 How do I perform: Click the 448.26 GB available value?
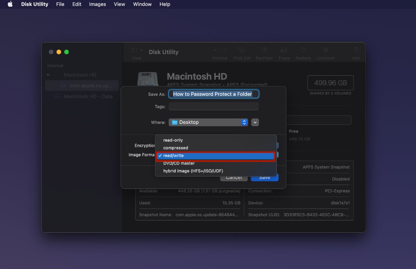click(209, 191)
